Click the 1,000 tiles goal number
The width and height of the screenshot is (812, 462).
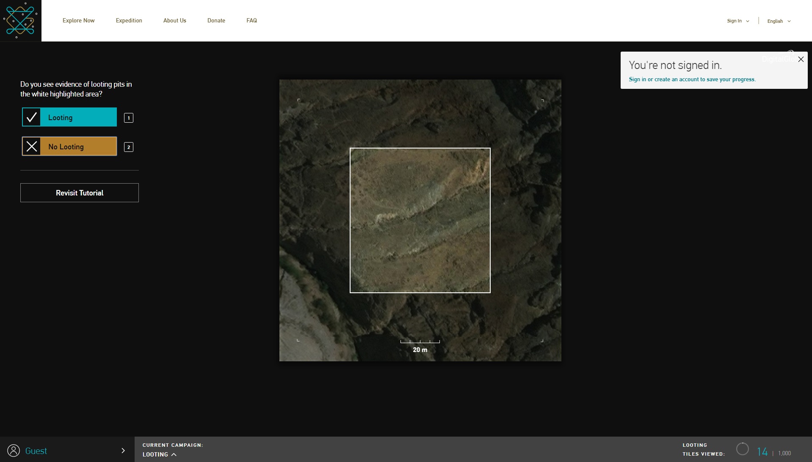click(x=784, y=453)
